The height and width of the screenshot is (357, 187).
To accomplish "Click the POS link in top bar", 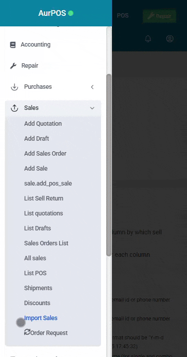I will coord(123,16).
